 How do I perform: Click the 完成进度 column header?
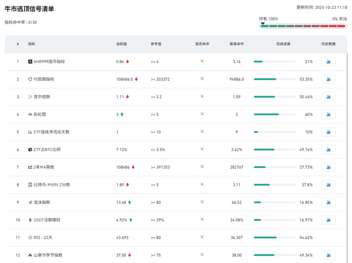click(283, 44)
